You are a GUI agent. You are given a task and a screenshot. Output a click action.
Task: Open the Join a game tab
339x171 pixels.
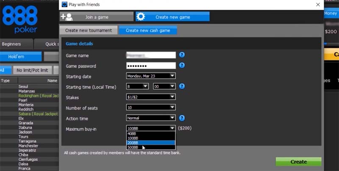pyautogui.click(x=97, y=17)
